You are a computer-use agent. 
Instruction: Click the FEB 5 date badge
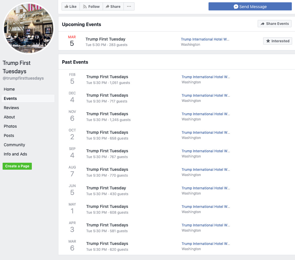tap(72, 79)
